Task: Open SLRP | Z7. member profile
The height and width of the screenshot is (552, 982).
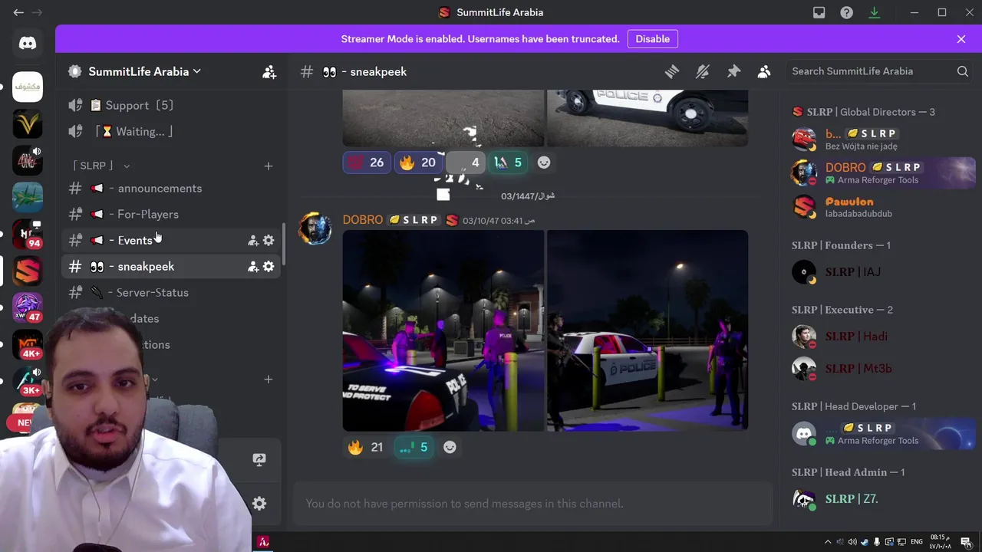Action: point(881,499)
